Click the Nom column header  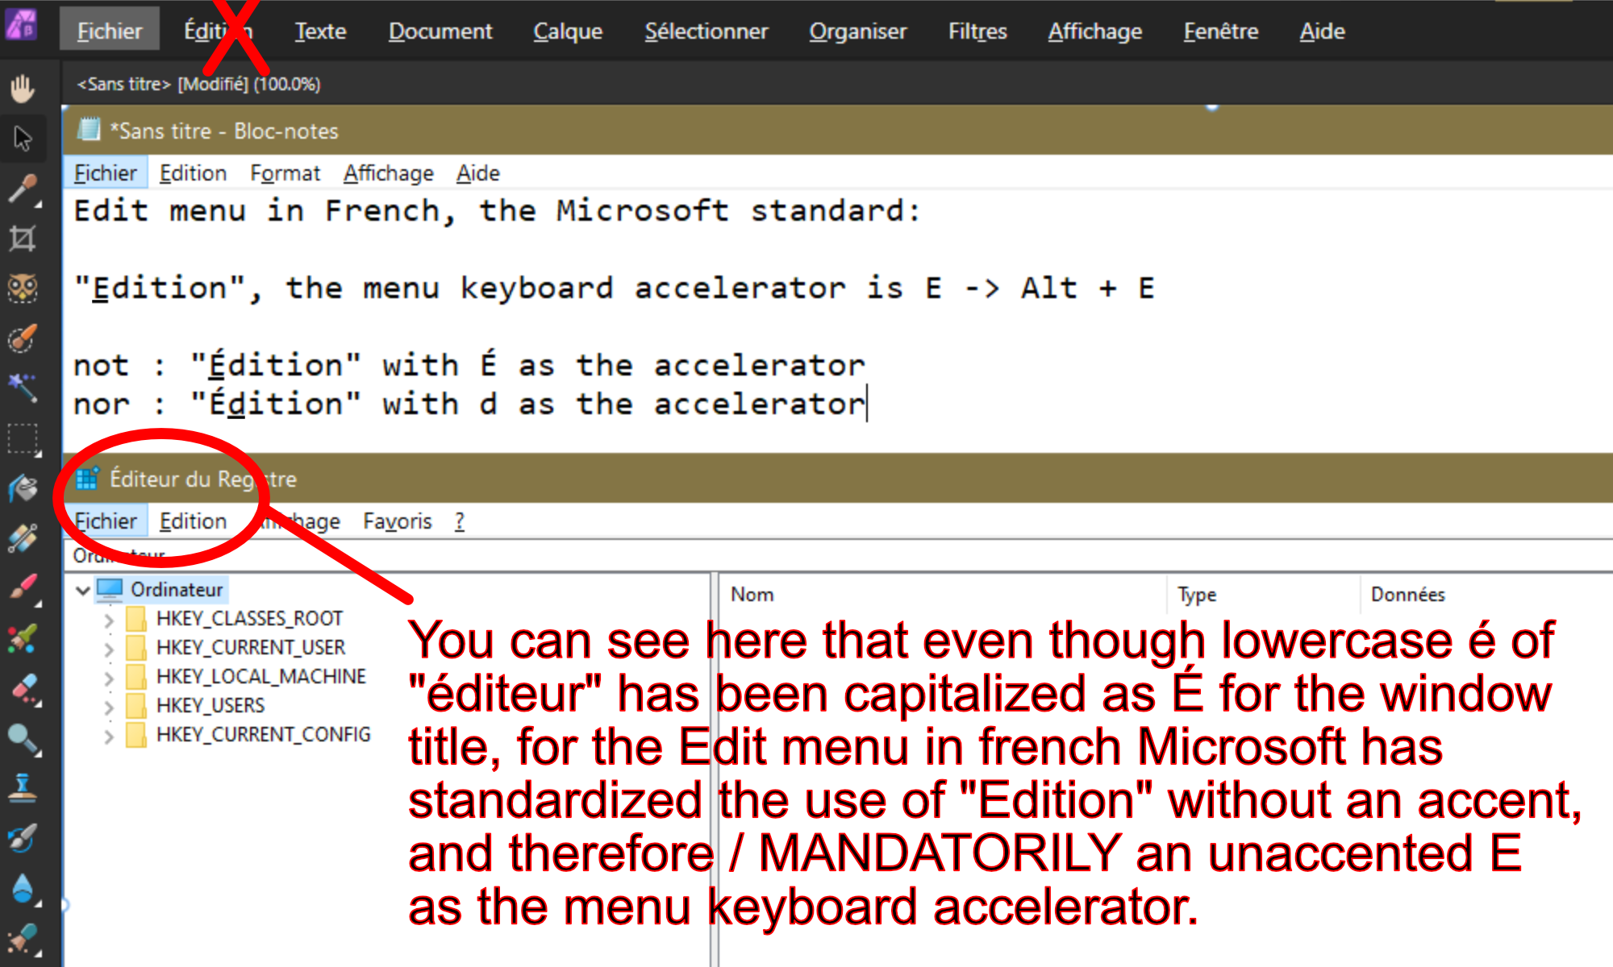point(752,595)
